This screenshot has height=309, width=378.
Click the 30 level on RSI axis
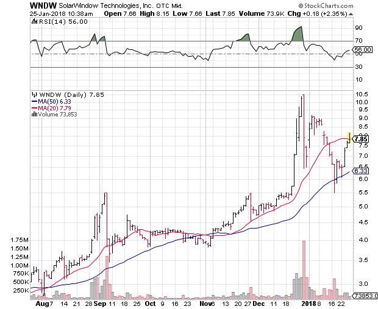[x=358, y=67]
